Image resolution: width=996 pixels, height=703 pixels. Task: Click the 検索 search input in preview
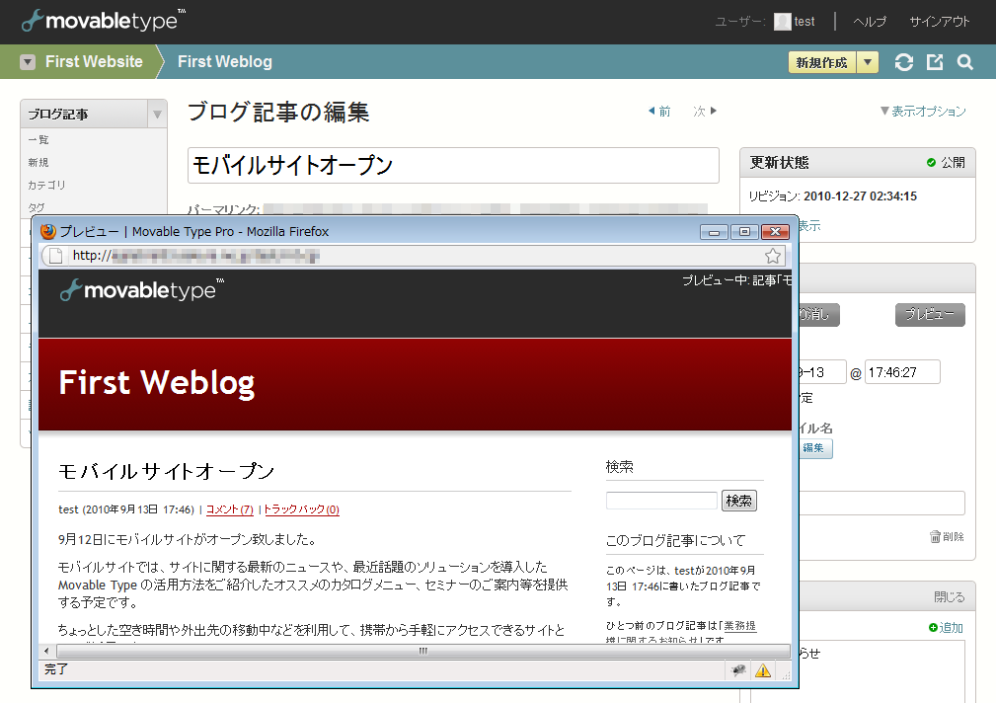click(x=661, y=501)
